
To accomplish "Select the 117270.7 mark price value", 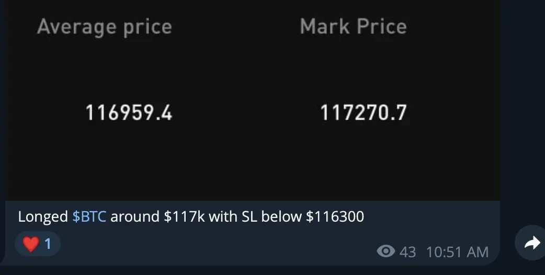I will click(363, 113).
